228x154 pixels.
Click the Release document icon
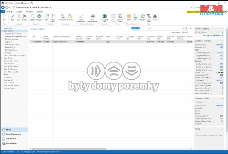tap(33, 16)
